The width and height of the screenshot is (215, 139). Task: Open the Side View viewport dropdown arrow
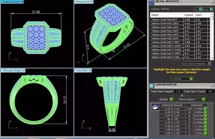90,71
